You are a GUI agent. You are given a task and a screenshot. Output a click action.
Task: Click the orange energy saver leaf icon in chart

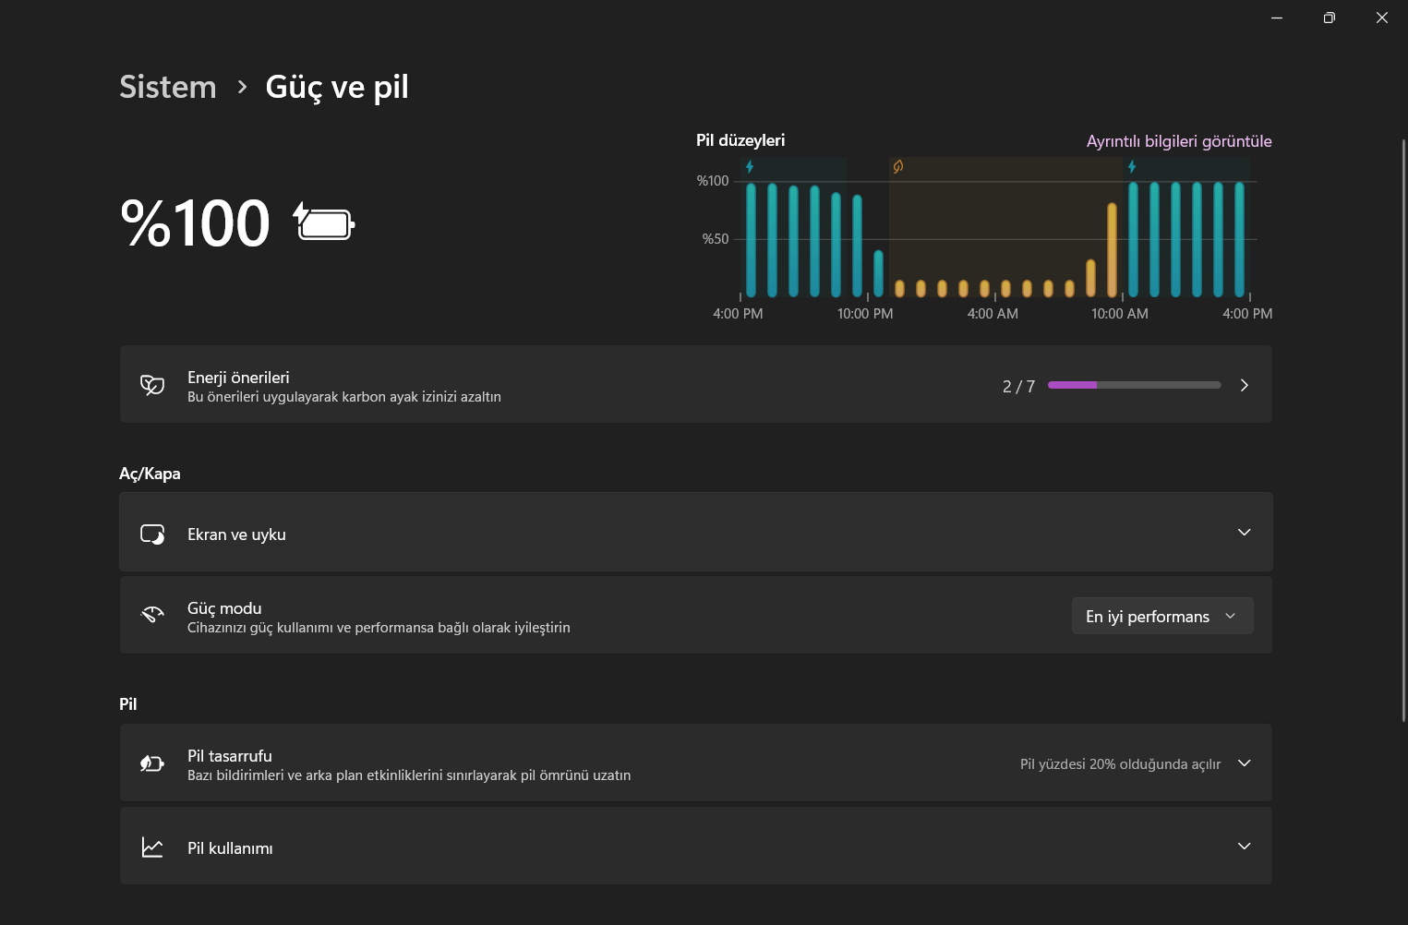[x=897, y=167]
